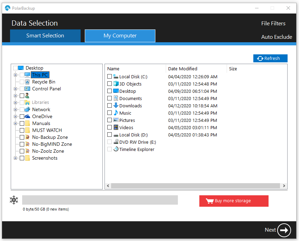
Task: Click the Next arrow circle icon
Action: (284, 230)
